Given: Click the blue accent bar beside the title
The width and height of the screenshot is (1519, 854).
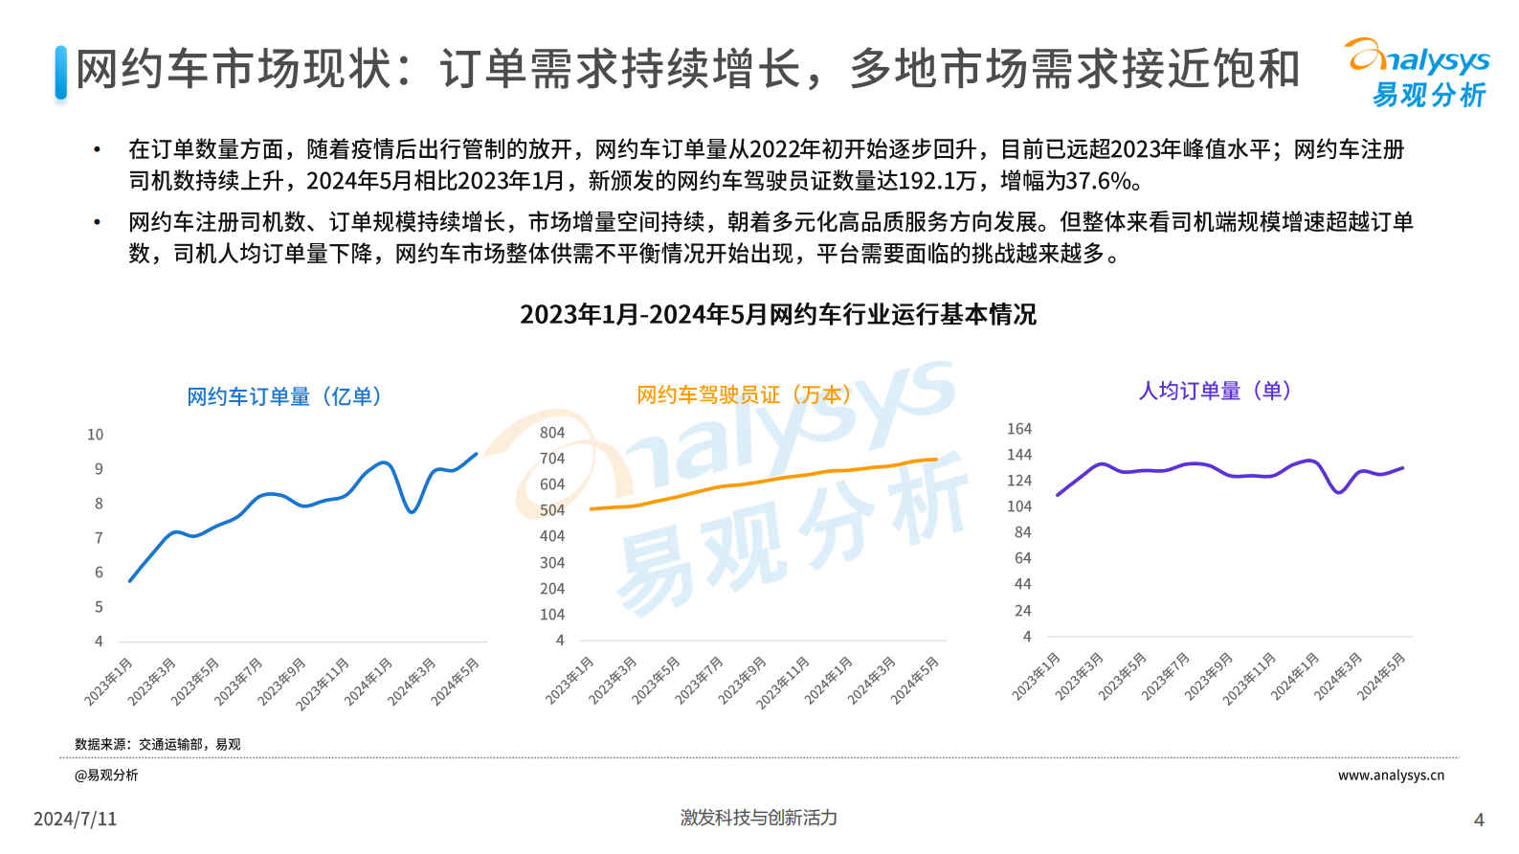Looking at the screenshot, I should click(61, 73).
